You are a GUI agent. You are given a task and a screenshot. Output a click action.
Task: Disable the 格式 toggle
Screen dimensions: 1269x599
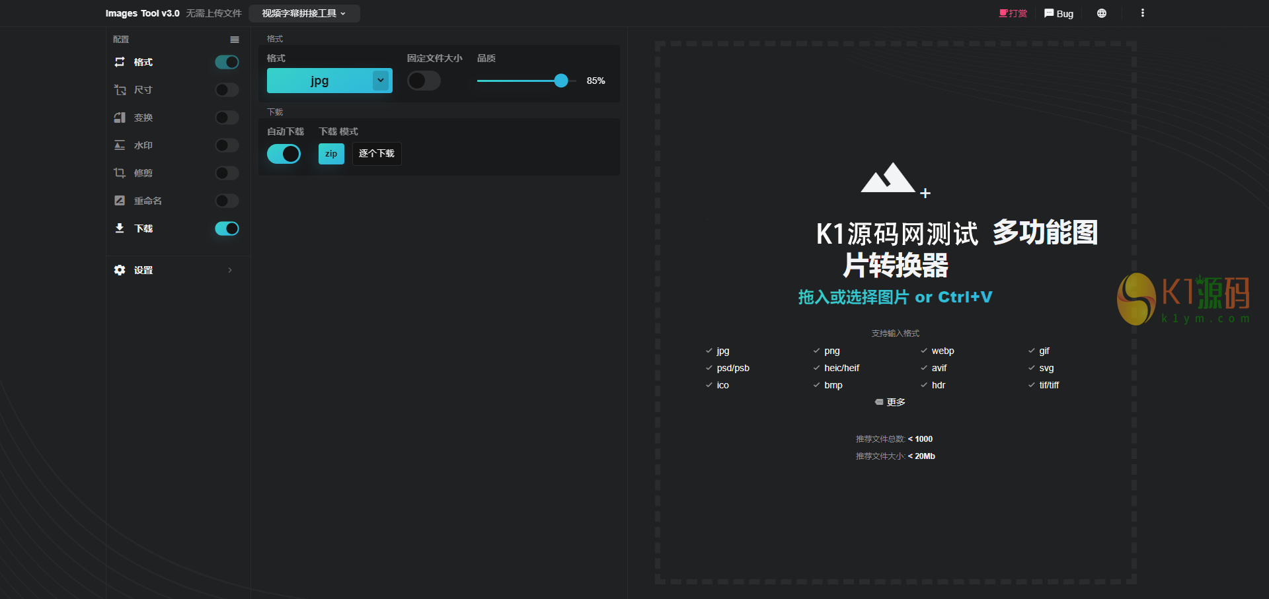click(227, 62)
